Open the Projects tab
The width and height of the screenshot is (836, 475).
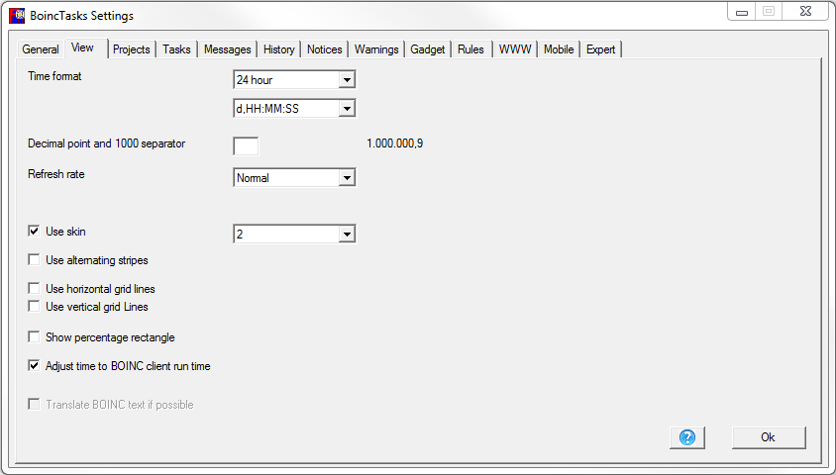[132, 49]
